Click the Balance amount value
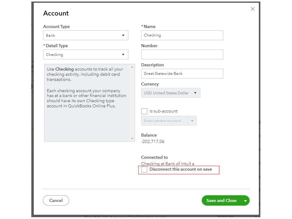 tap(153, 141)
